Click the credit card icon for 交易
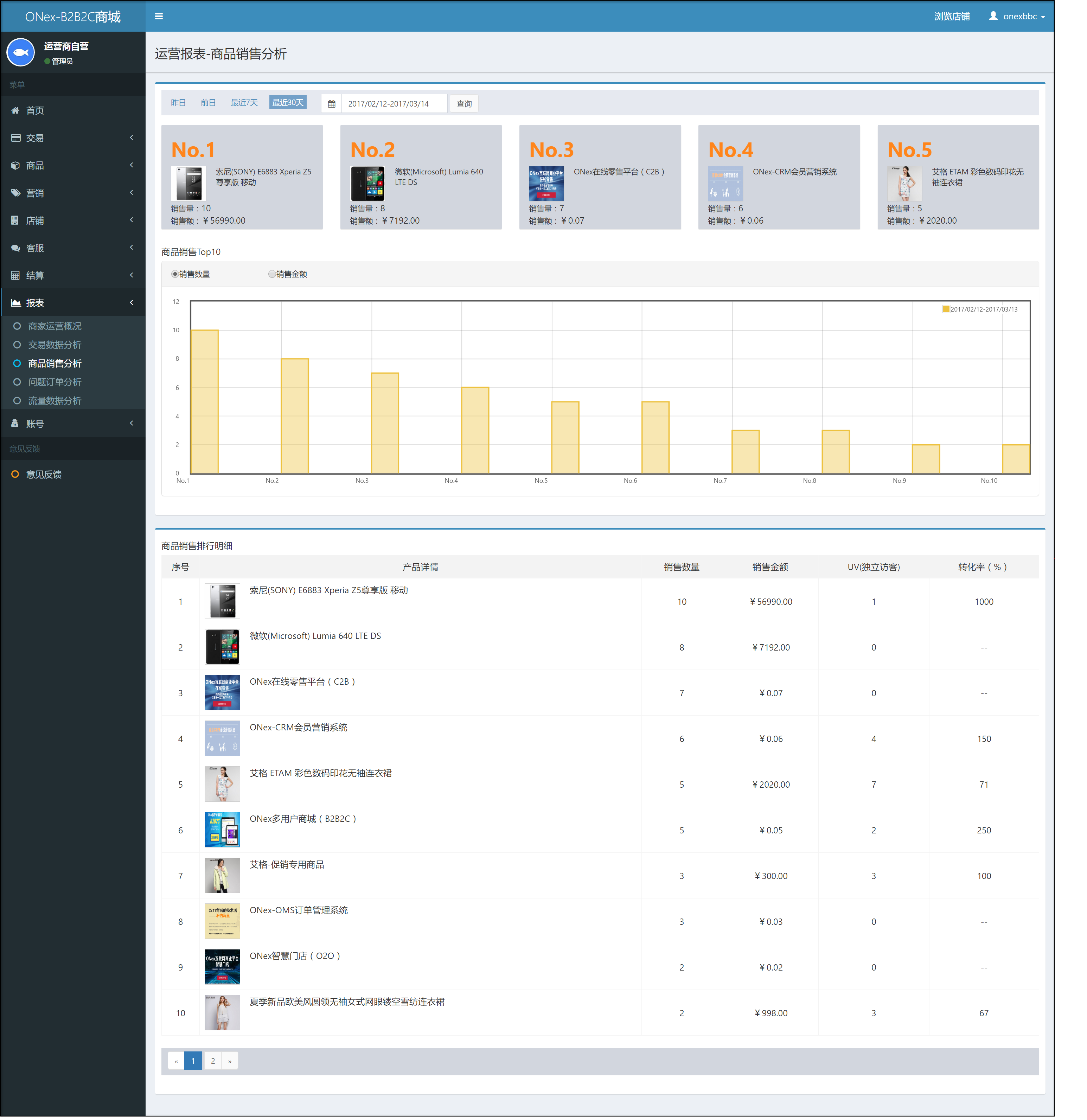Viewport: 1087px width, 1120px height. (x=15, y=138)
